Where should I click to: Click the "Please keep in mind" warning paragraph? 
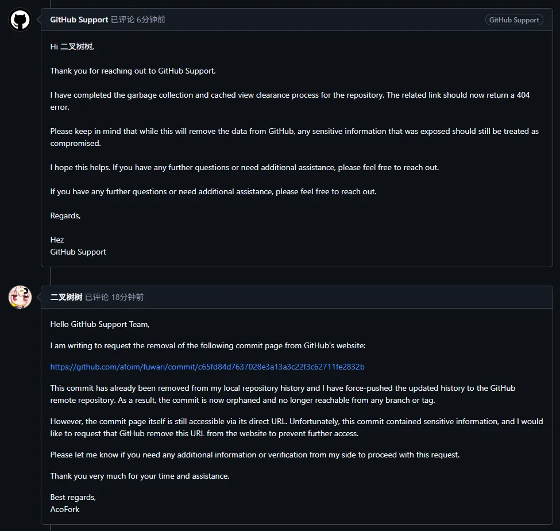(x=294, y=137)
